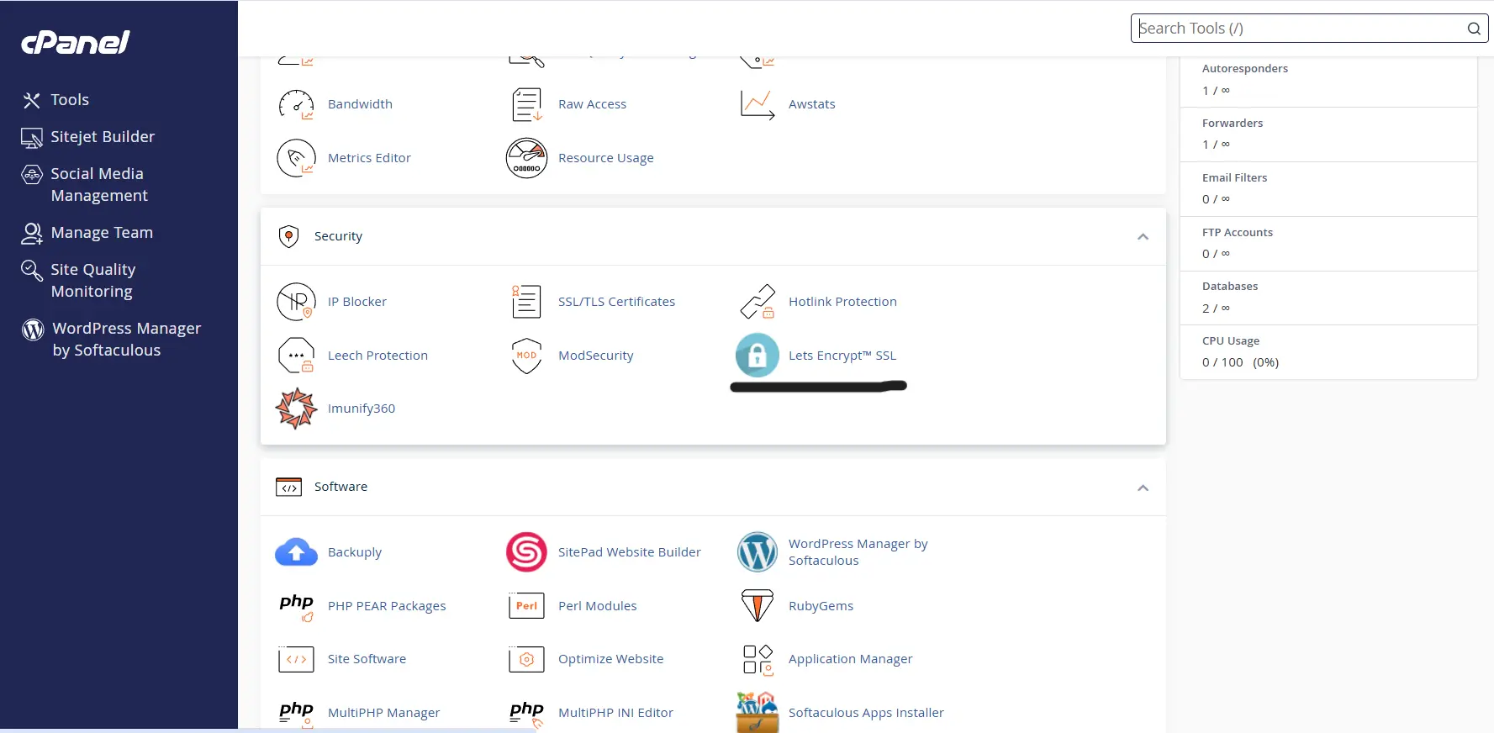This screenshot has height=733, width=1494.
Task: Click Databases statistic label
Action: [x=1229, y=287]
